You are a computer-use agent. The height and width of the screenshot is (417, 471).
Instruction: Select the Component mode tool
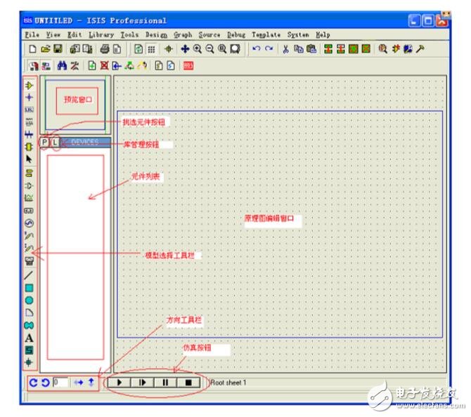(30, 86)
